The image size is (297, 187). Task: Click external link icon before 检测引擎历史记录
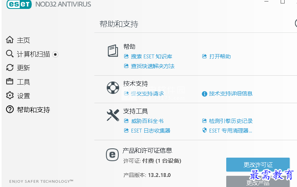204,121
